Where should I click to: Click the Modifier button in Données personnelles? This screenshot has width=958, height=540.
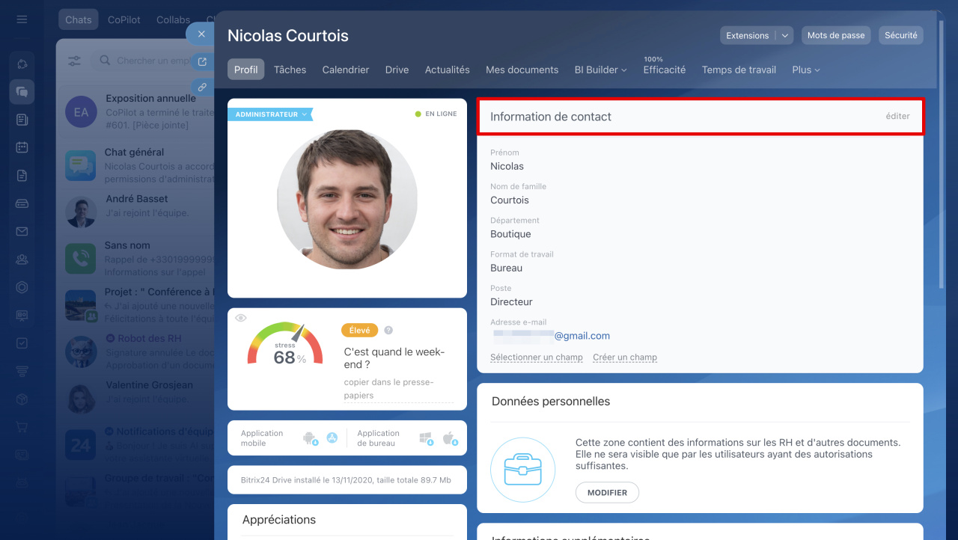[606, 493]
